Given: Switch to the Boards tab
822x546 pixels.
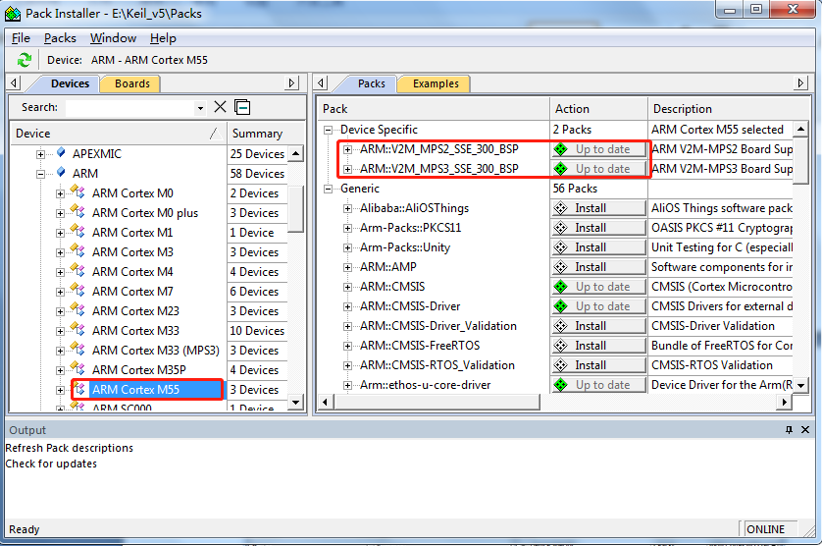Looking at the screenshot, I should [132, 84].
